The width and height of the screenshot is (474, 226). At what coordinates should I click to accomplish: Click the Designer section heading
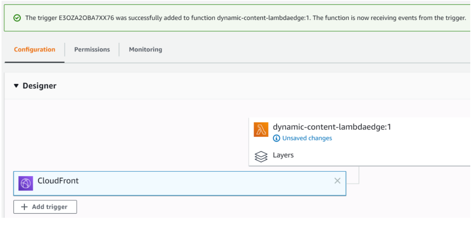[x=39, y=86]
